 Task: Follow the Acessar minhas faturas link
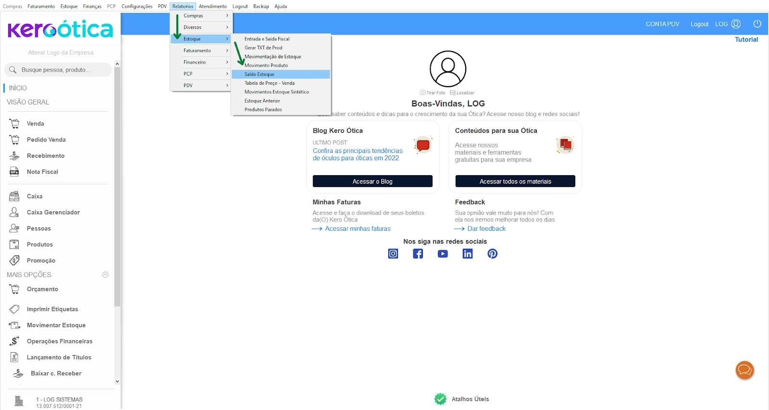[358, 229]
